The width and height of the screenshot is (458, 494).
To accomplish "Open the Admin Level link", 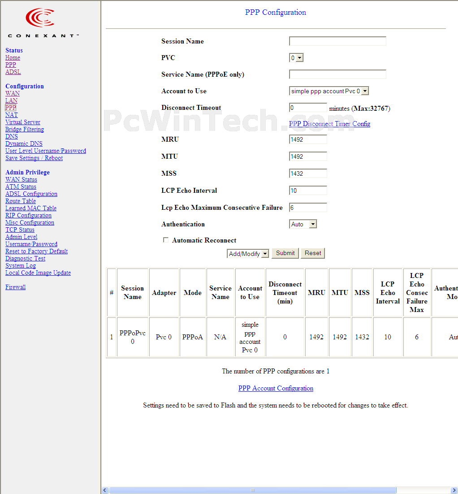I will [x=21, y=237].
